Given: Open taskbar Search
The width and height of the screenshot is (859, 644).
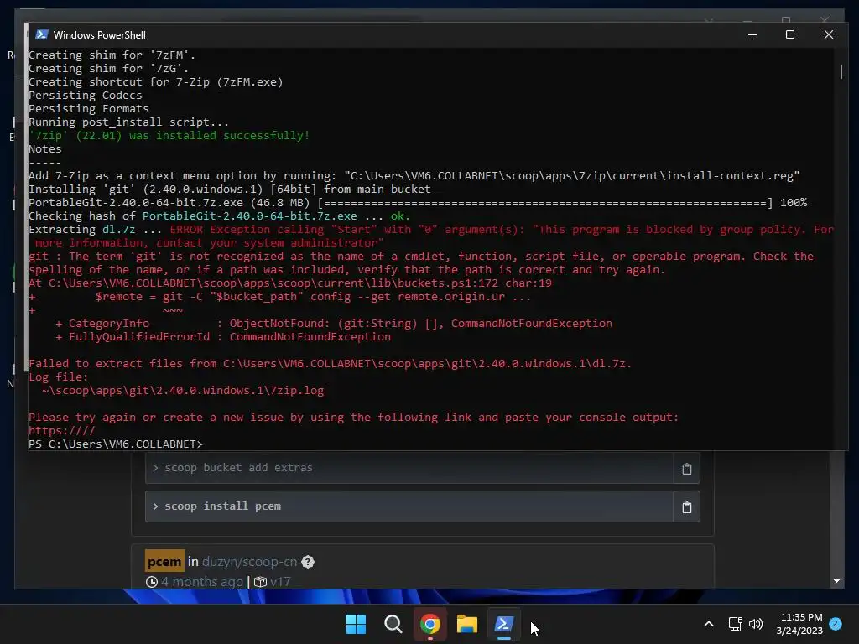Looking at the screenshot, I should point(393,624).
